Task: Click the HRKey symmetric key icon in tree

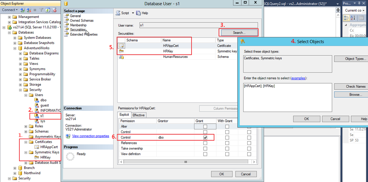Action: click(37, 157)
